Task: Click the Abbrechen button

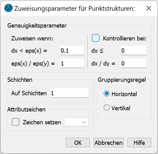Action: pos(108,143)
